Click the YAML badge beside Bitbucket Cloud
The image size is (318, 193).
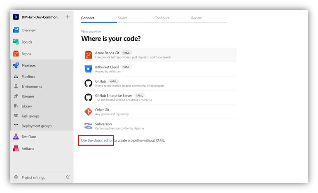pyautogui.click(x=126, y=67)
